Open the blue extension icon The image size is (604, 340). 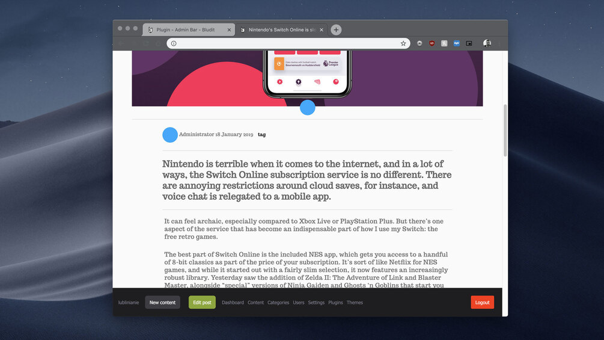[x=457, y=43]
